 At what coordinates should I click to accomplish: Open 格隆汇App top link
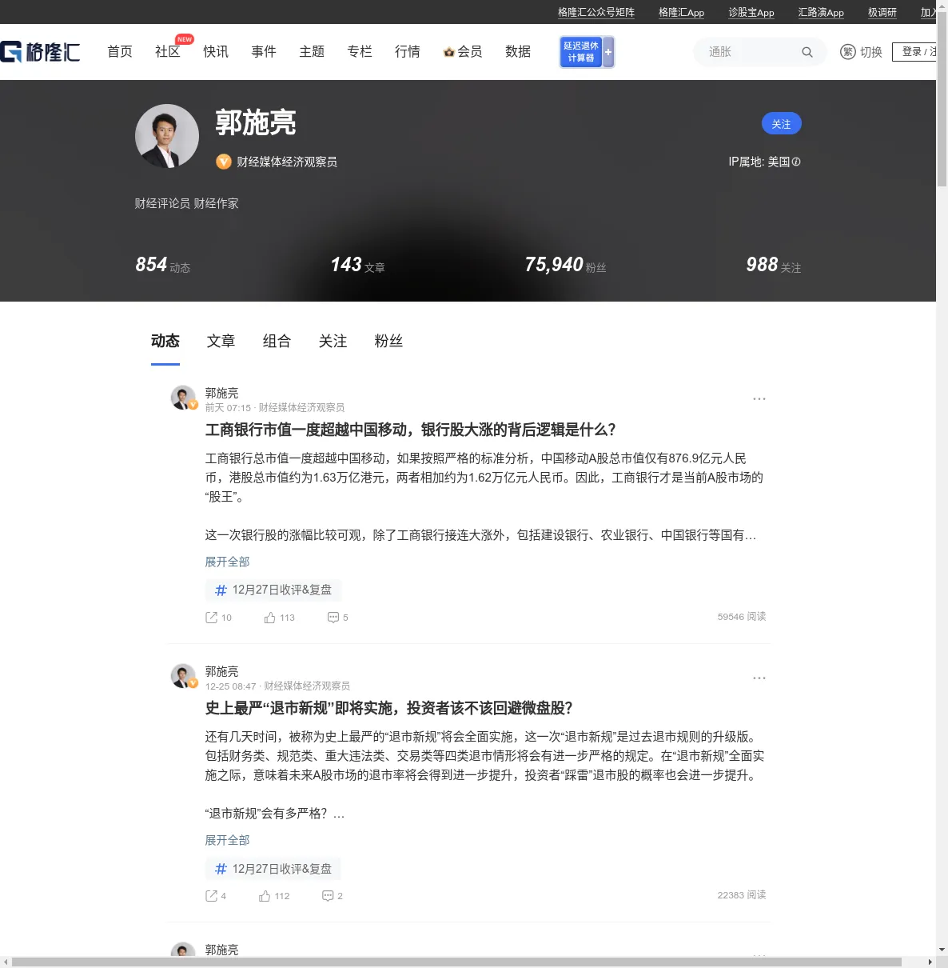point(681,12)
